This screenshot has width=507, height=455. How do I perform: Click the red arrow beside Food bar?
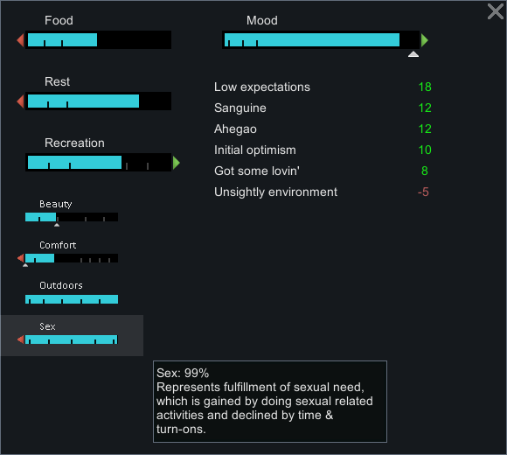(x=20, y=40)
